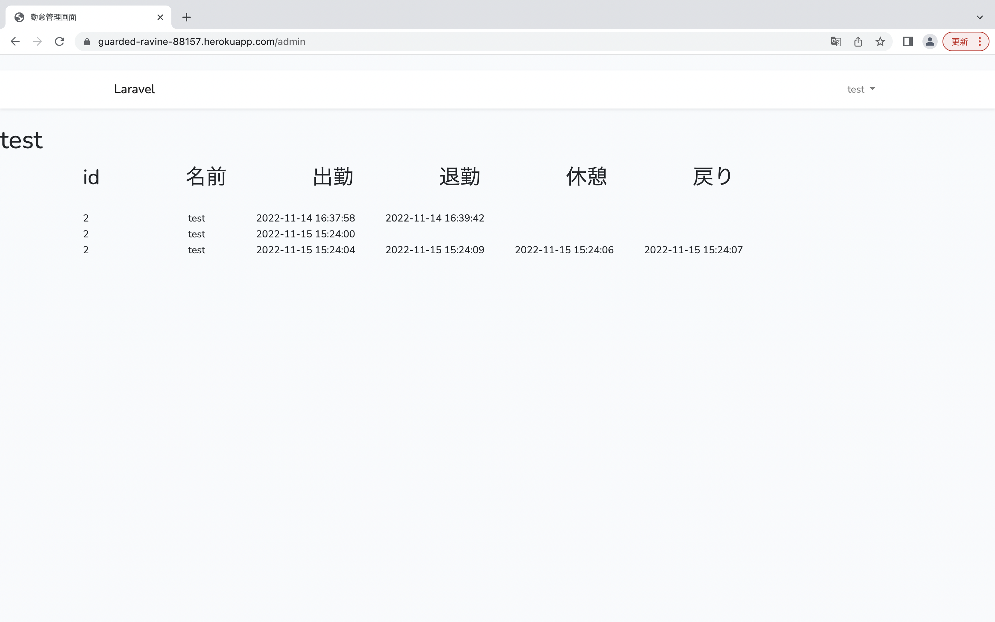Image resolution: width=995 pixels, height=622 pixels.
Task: Select clock-out time 2022-11-14 16:39:42
Action: point(435,218)
